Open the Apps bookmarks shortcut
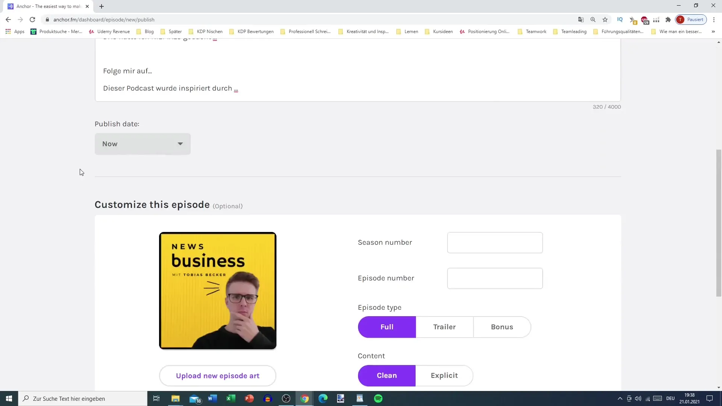Image resolution: width=722 pixels, height=406 pixels. point(15,32)
